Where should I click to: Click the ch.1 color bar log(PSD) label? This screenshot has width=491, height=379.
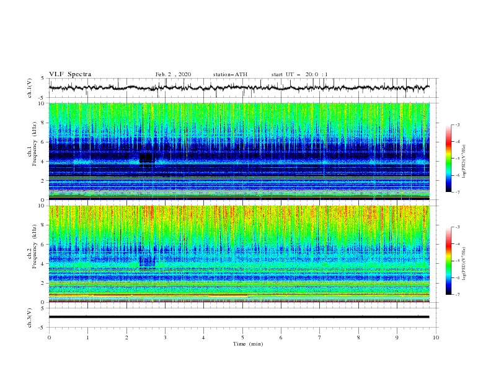(x=464, y=162)
